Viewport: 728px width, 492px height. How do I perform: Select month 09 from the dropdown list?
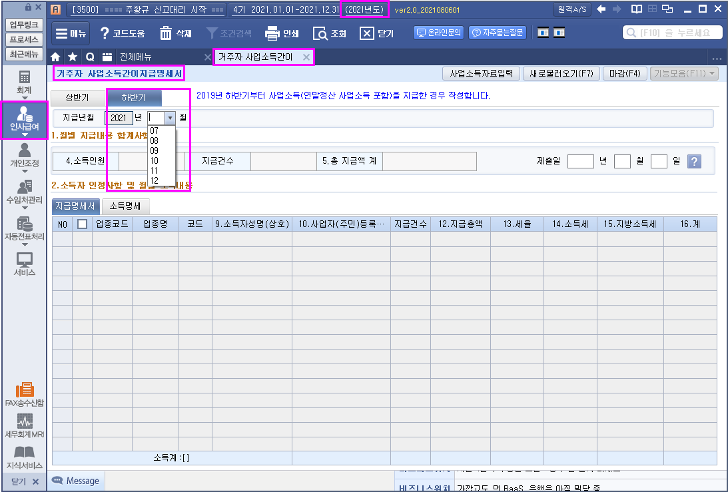(155, 150)
